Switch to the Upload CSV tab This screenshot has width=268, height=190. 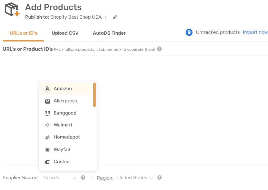[65, 33]
